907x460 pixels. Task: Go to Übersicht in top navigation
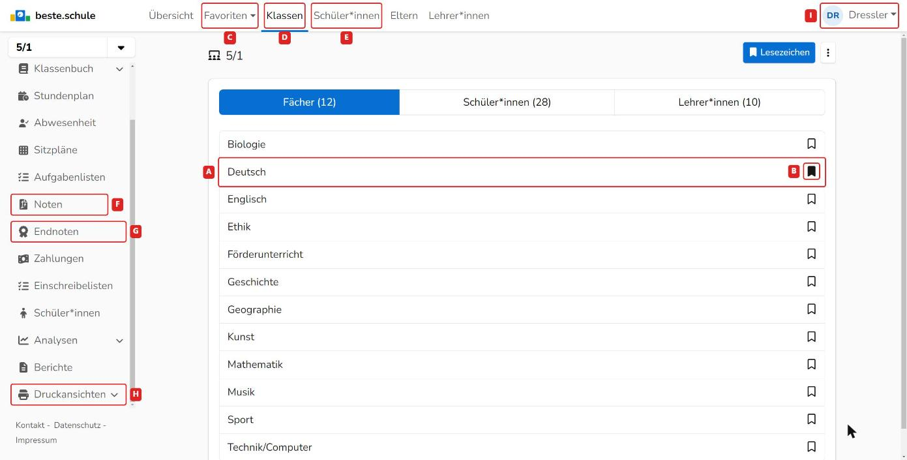[171, 16]
